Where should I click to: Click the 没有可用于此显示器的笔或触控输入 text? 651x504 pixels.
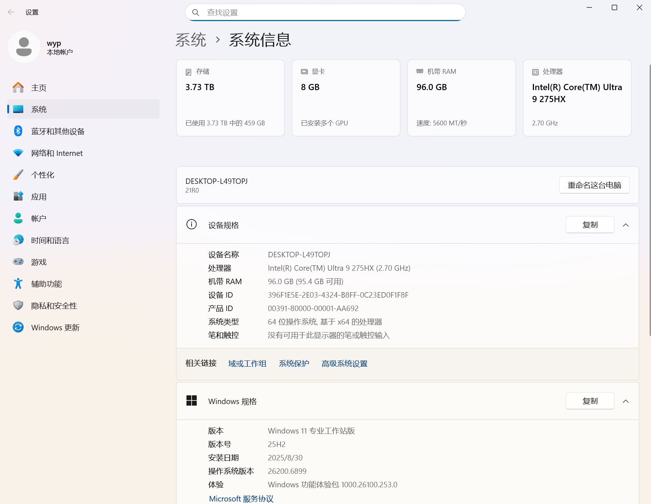(329, 335)
